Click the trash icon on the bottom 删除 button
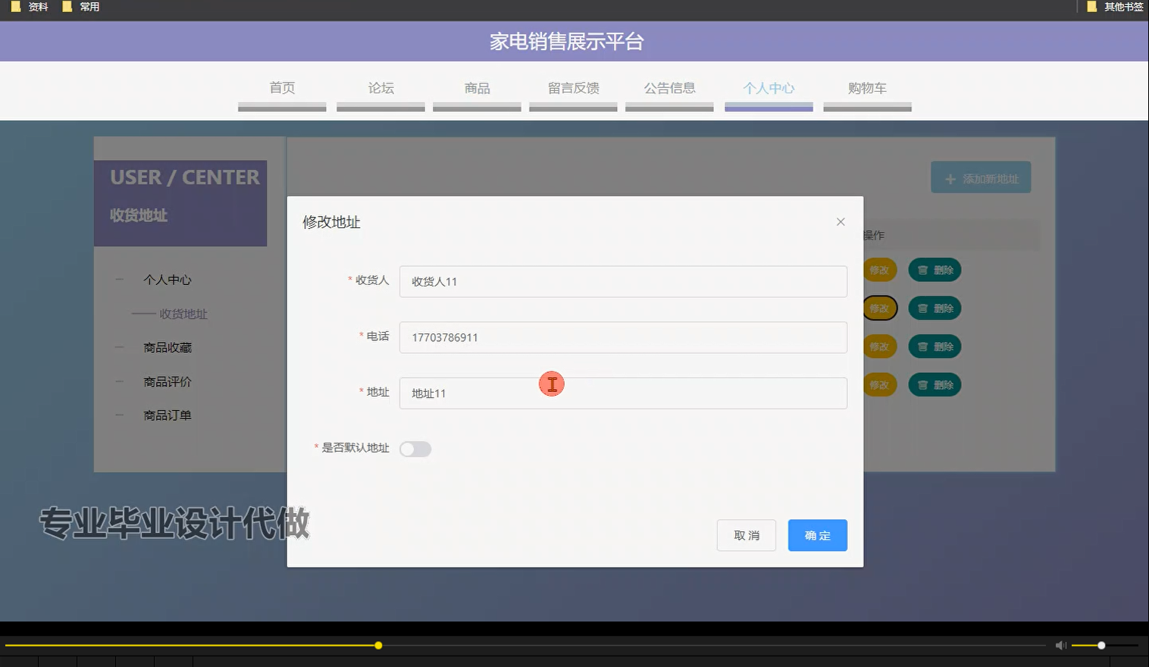Viewport: 1149px width, 667px height. (x=924, y=384)
